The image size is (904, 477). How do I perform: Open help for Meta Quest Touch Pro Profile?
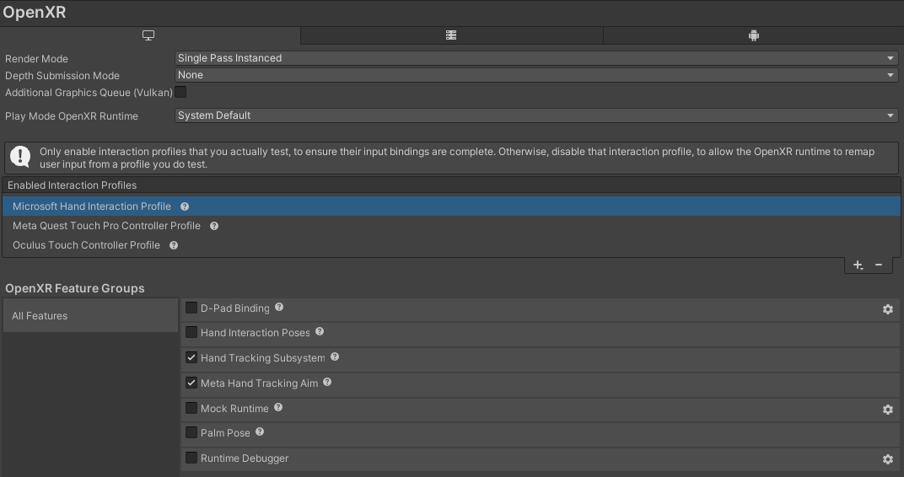[x=214, y=227]
